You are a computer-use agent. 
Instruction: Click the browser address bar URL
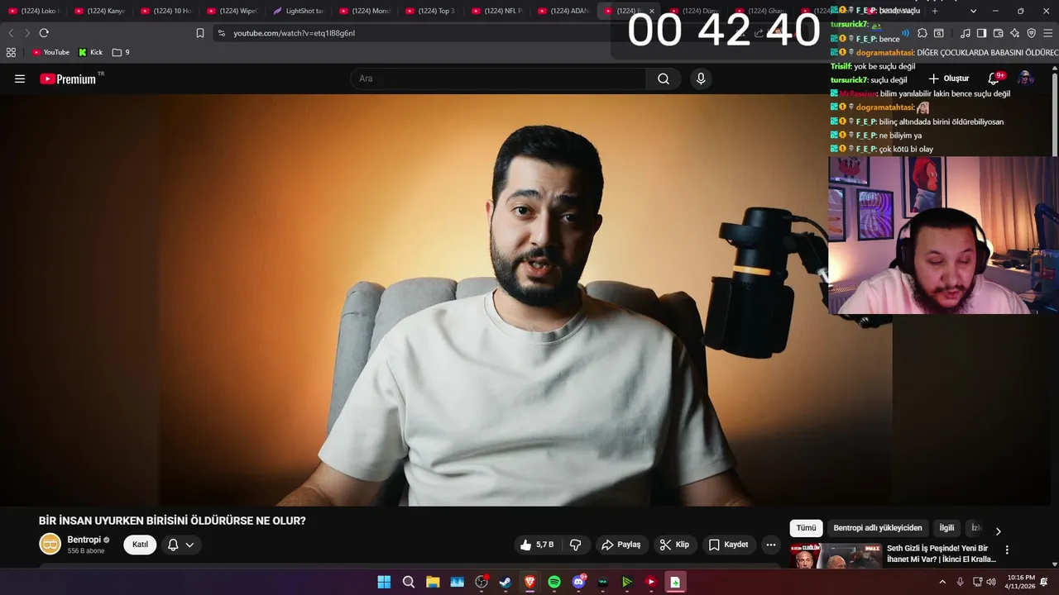coord(294,33)
